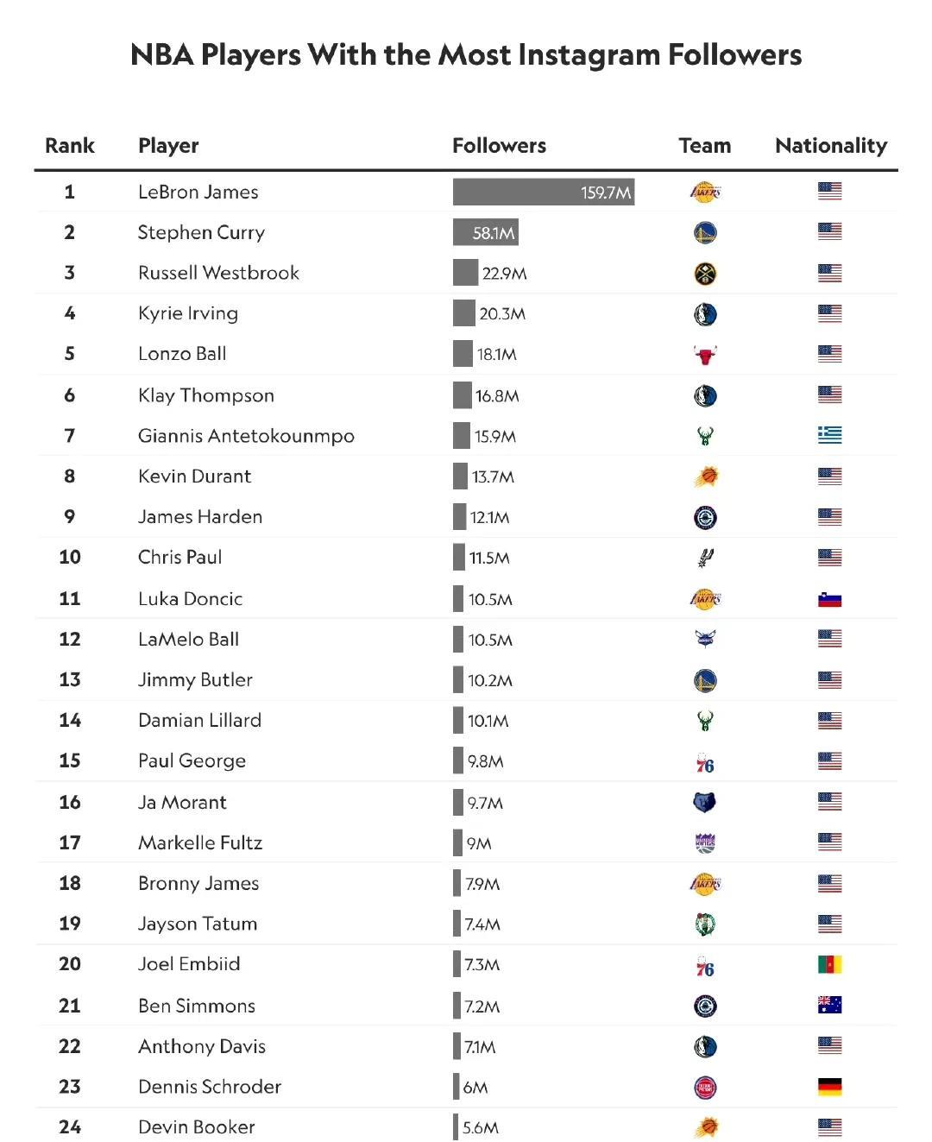Select the Kevin Durant player name
Screen dimensions: 932x1142
[x=194, y=476]
